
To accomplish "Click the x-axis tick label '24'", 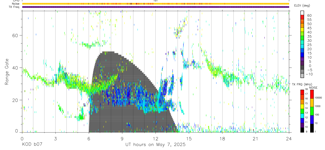I will (x=289, y=138).
